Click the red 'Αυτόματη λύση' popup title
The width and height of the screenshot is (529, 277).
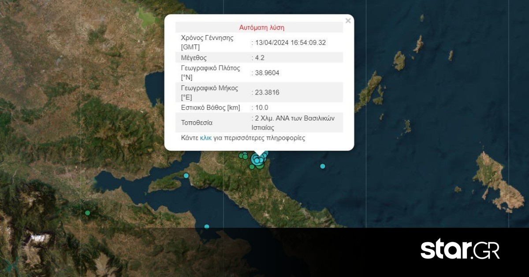tap(261, 27)
